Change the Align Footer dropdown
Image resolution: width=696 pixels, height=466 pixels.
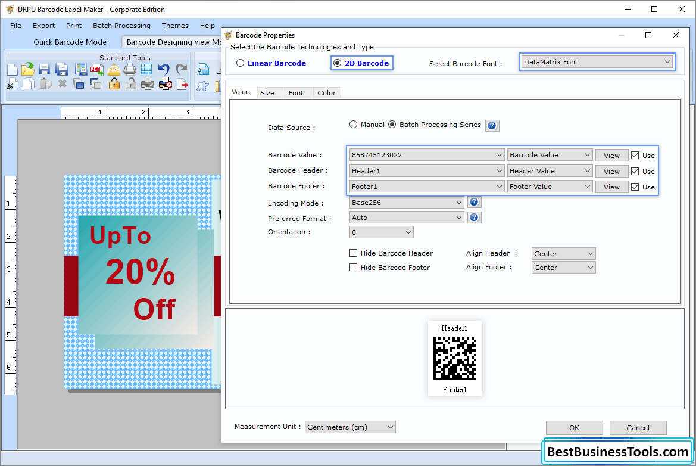click(563, 267)
